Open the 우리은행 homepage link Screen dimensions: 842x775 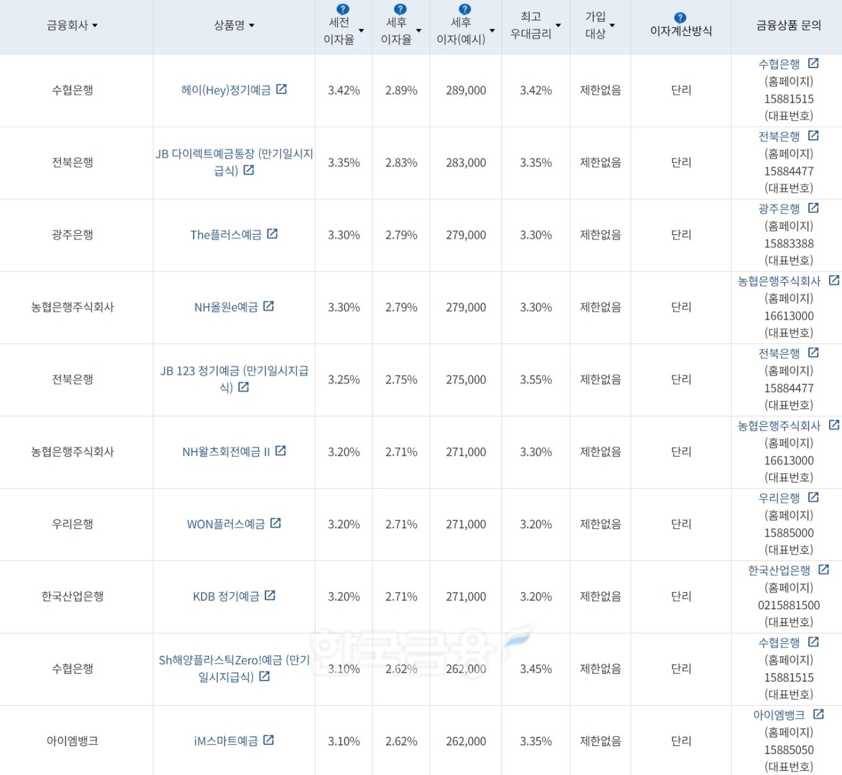coord(780,497)
